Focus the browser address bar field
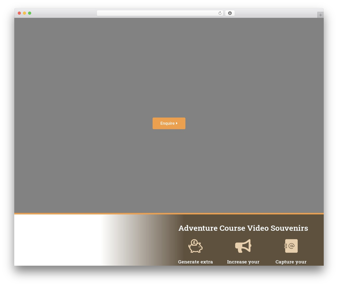Viewport: 338px width, 286px height. coord(160,13)
